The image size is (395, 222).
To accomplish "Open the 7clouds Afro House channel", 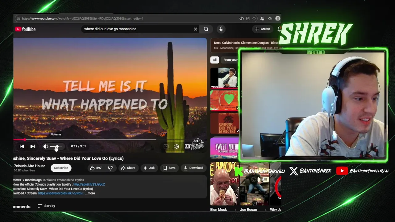I will pos(30,166).
